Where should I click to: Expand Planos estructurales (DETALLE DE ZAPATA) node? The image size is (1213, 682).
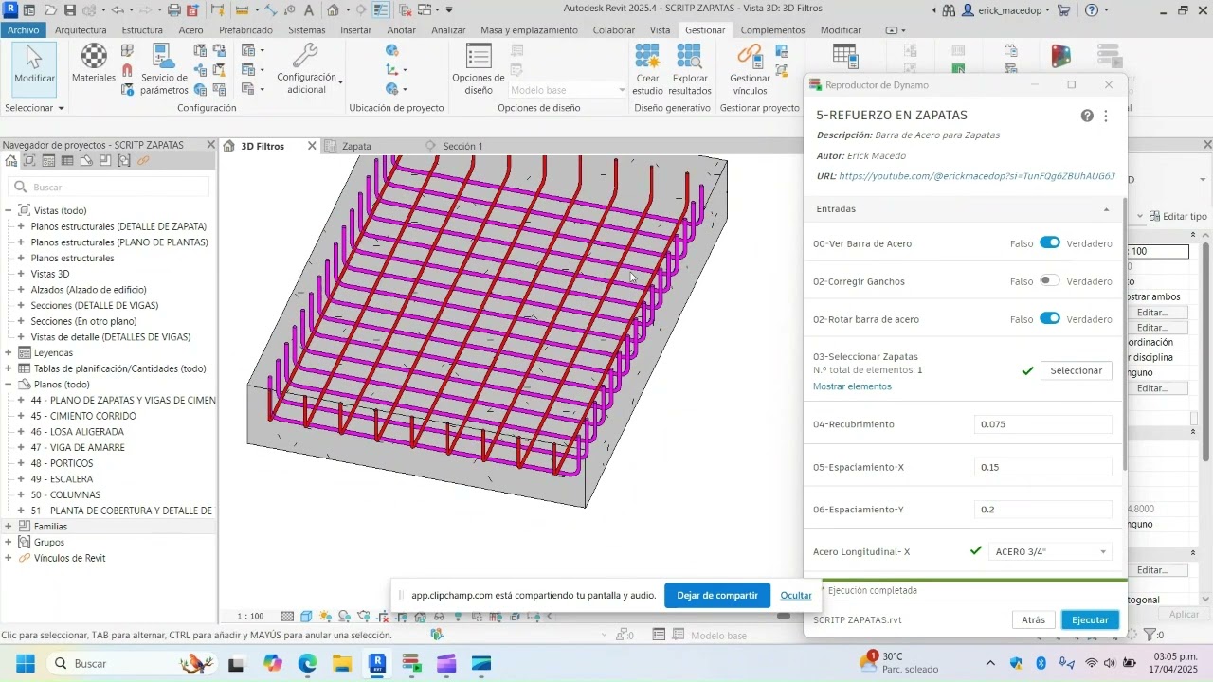pos(21,226)
